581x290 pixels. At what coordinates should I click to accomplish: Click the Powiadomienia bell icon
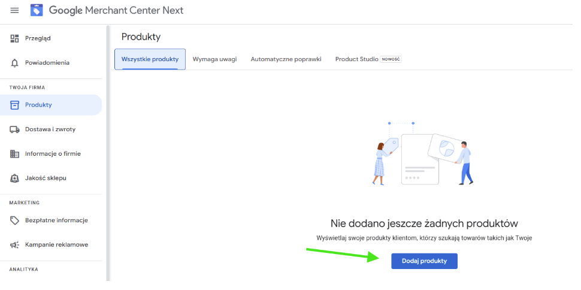(x=14, y=63)
